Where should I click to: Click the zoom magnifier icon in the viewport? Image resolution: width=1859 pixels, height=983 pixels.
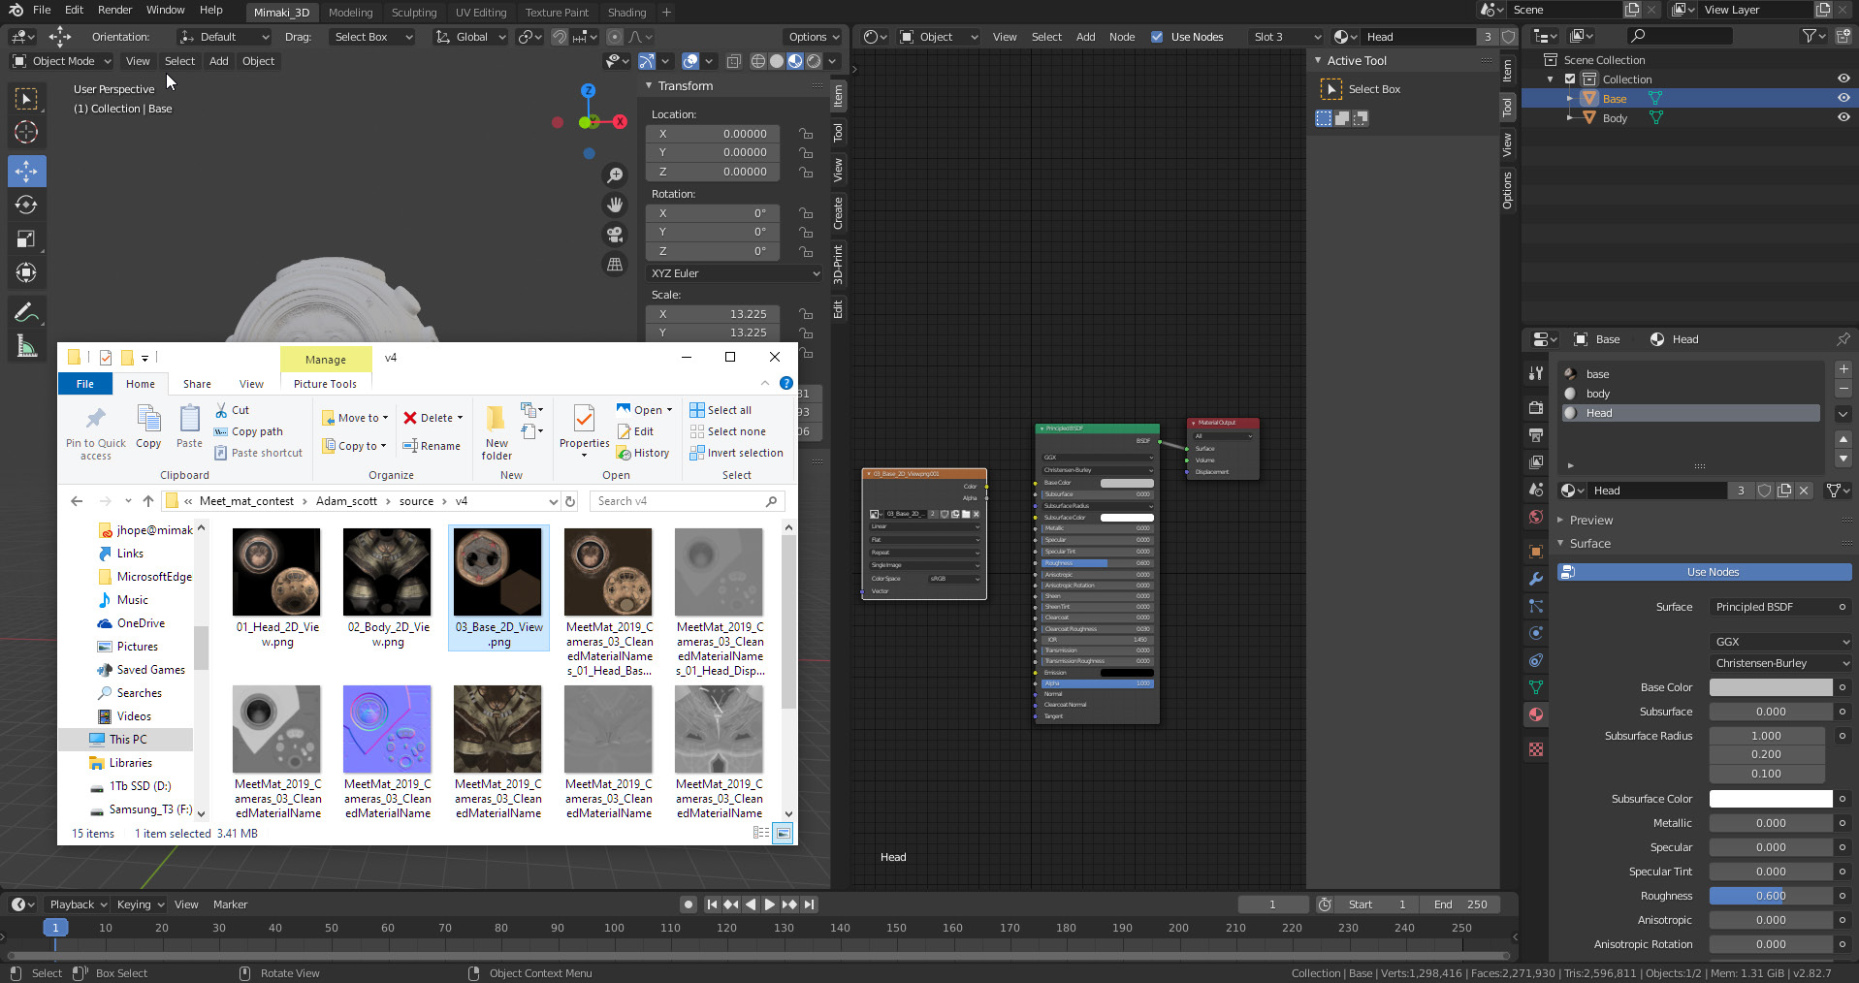pos(614,175)
